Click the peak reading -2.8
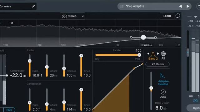This screenshot has height=112, width=200. [190, 21]
